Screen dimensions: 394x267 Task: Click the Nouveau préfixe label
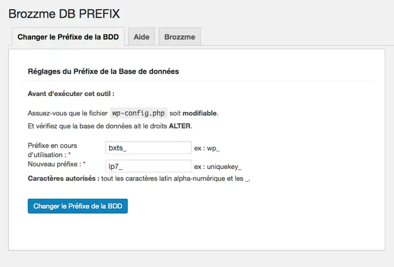click(54, 163)
